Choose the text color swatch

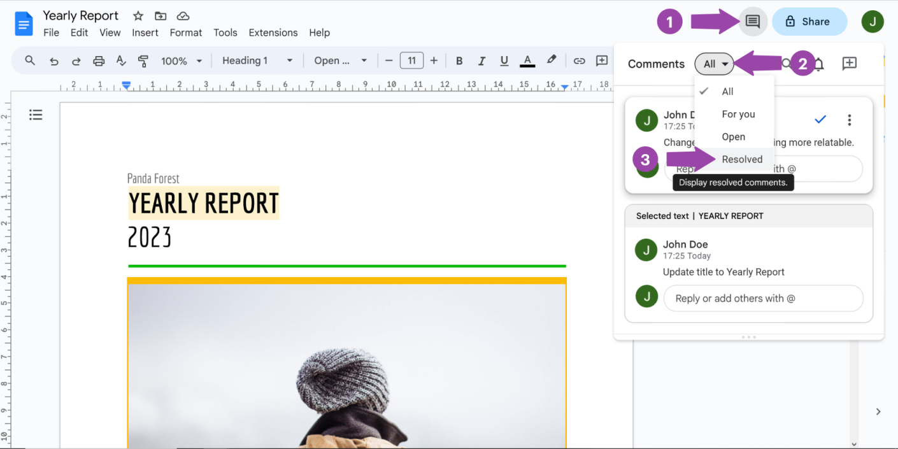[x=527, y=61]
